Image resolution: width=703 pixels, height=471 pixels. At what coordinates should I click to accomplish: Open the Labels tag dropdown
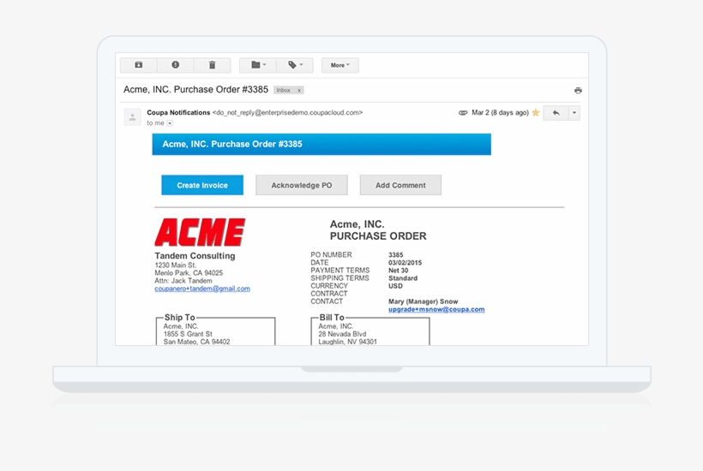(294, 65)
